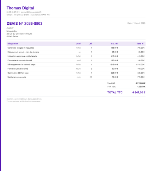The height and width of the screenshot is (171, 152).
Task: Click the "Assurance : MAAF Pro" text
Action: tap(40, 15)
